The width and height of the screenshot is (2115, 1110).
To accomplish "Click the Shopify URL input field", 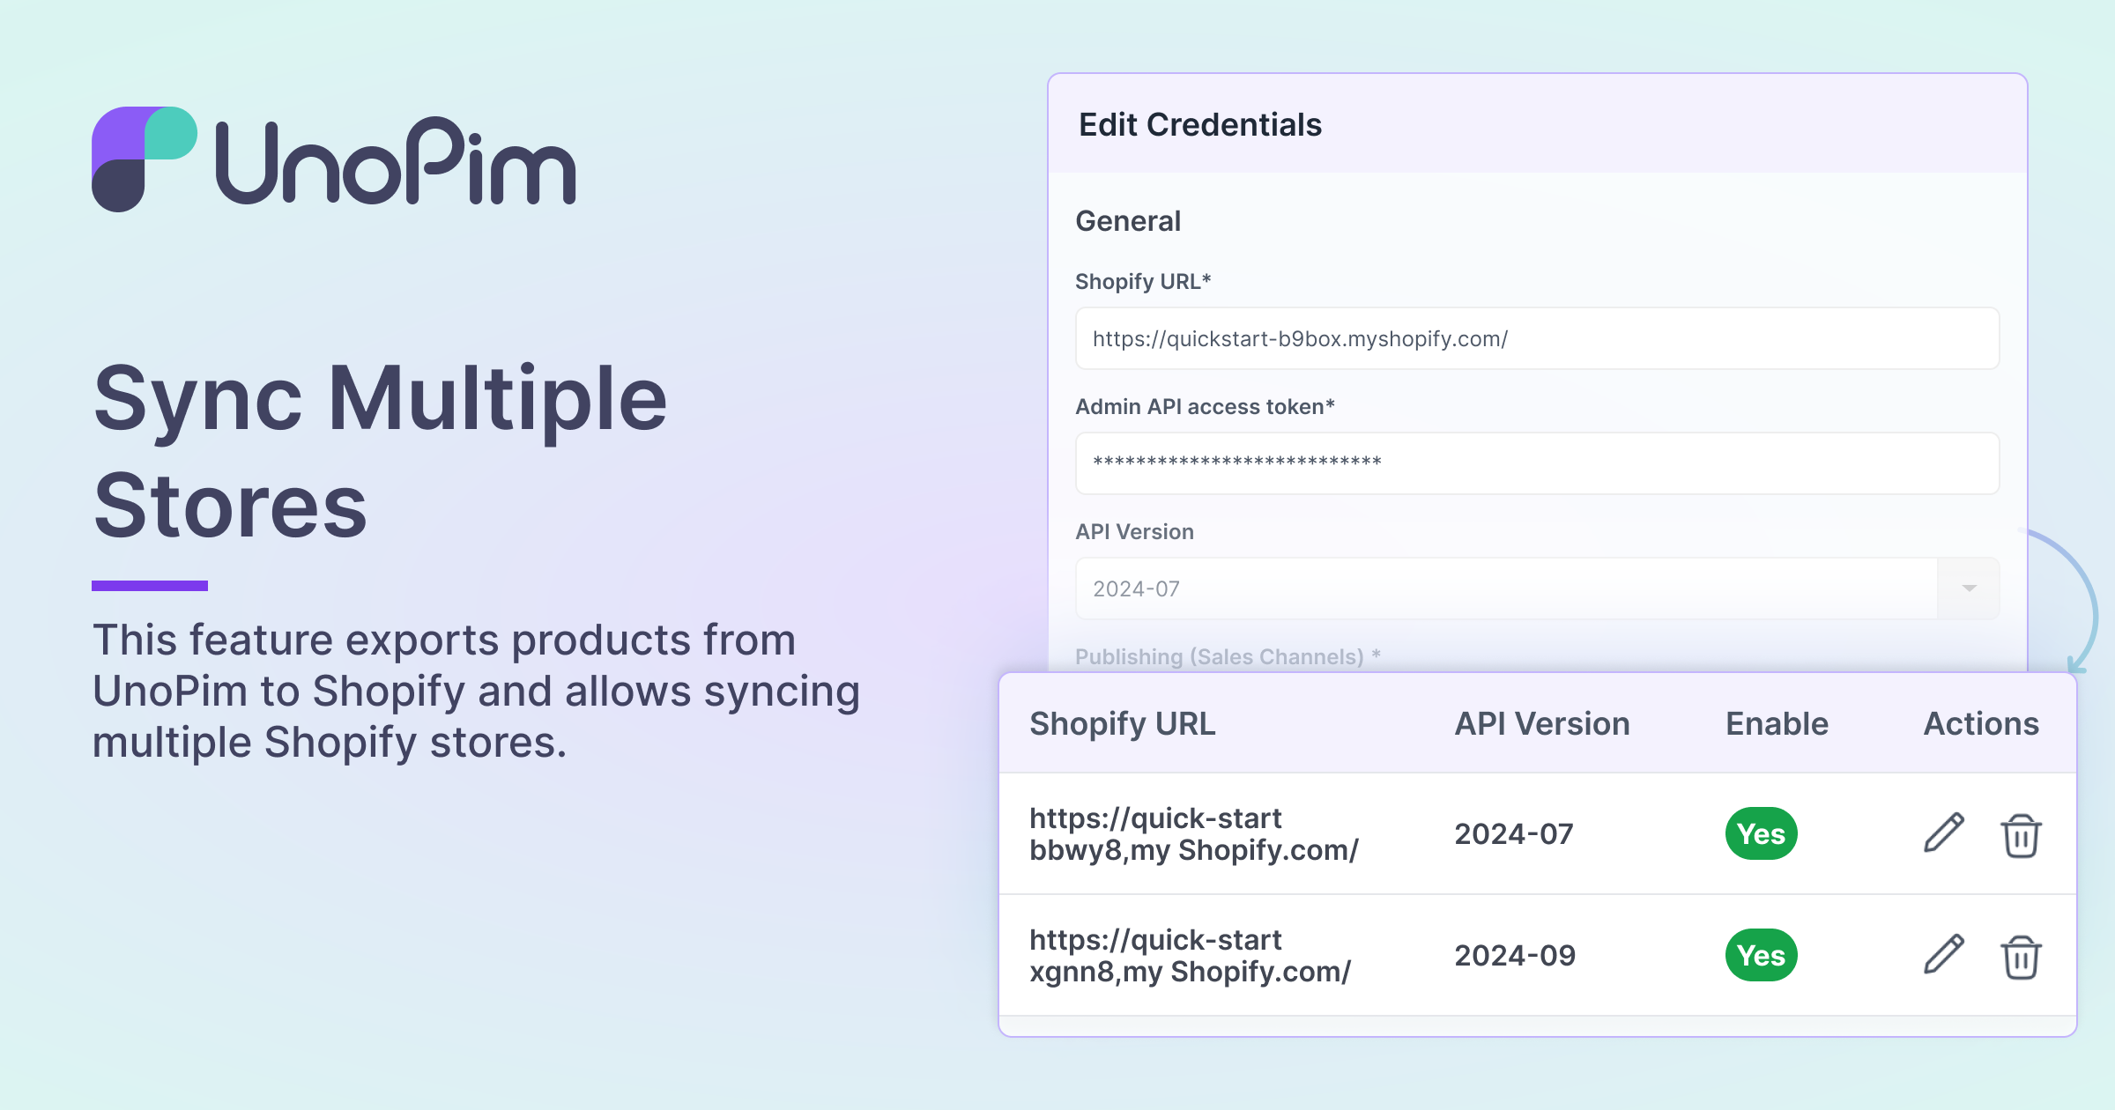I will click(1537, 338).
